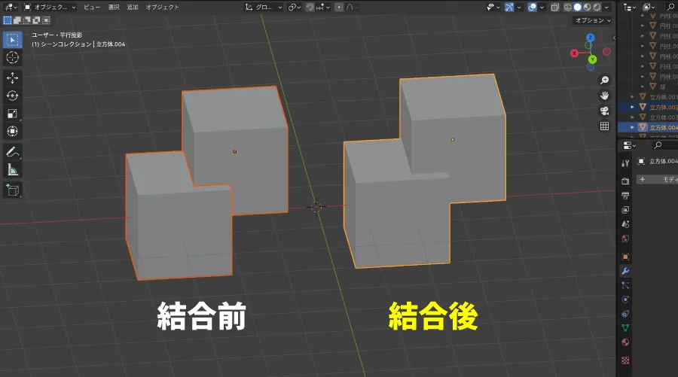
Task: Select the 3D Cursor tool
Action: tap(13, 58)
